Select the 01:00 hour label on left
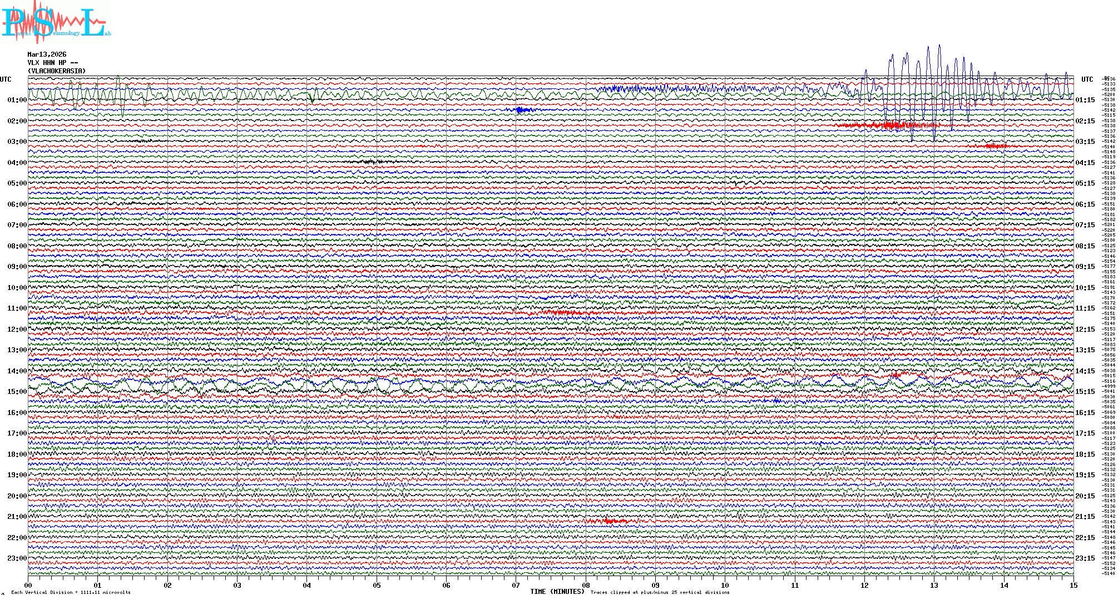Image resolution: width=1118 pixels, height=600 pixels. (x=17, y=100)
